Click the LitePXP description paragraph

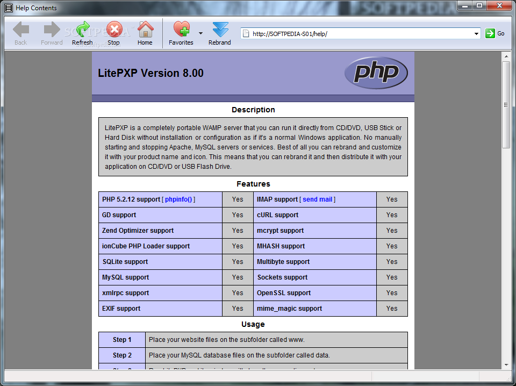pos(253,147)
